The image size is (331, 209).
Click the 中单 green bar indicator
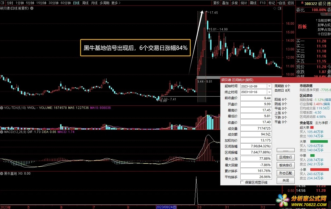312,155
